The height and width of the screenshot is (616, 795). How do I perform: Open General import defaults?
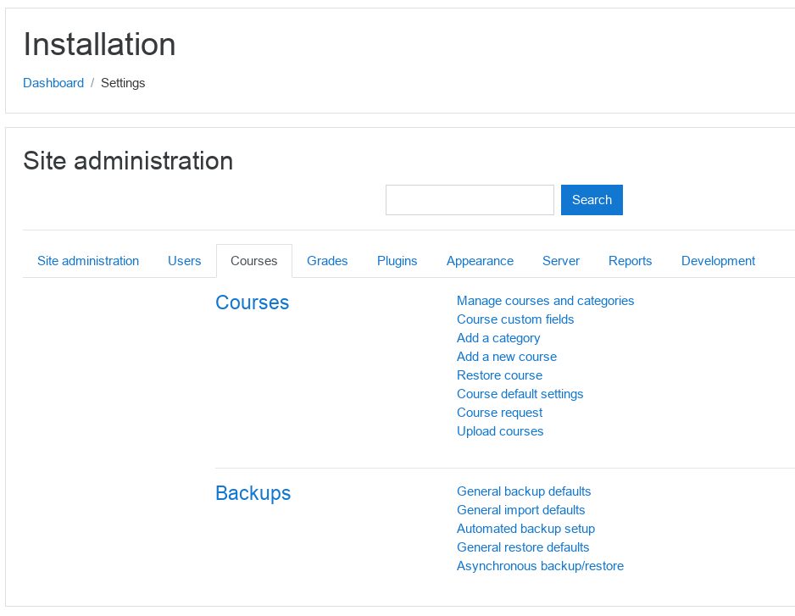[x=520, y=510]
